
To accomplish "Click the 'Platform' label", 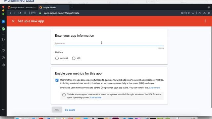I will [x=59, y=52].
